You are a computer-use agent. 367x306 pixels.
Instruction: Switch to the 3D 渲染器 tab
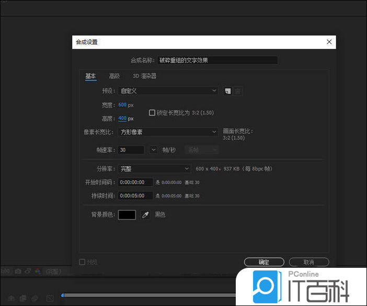pos(144,76)
